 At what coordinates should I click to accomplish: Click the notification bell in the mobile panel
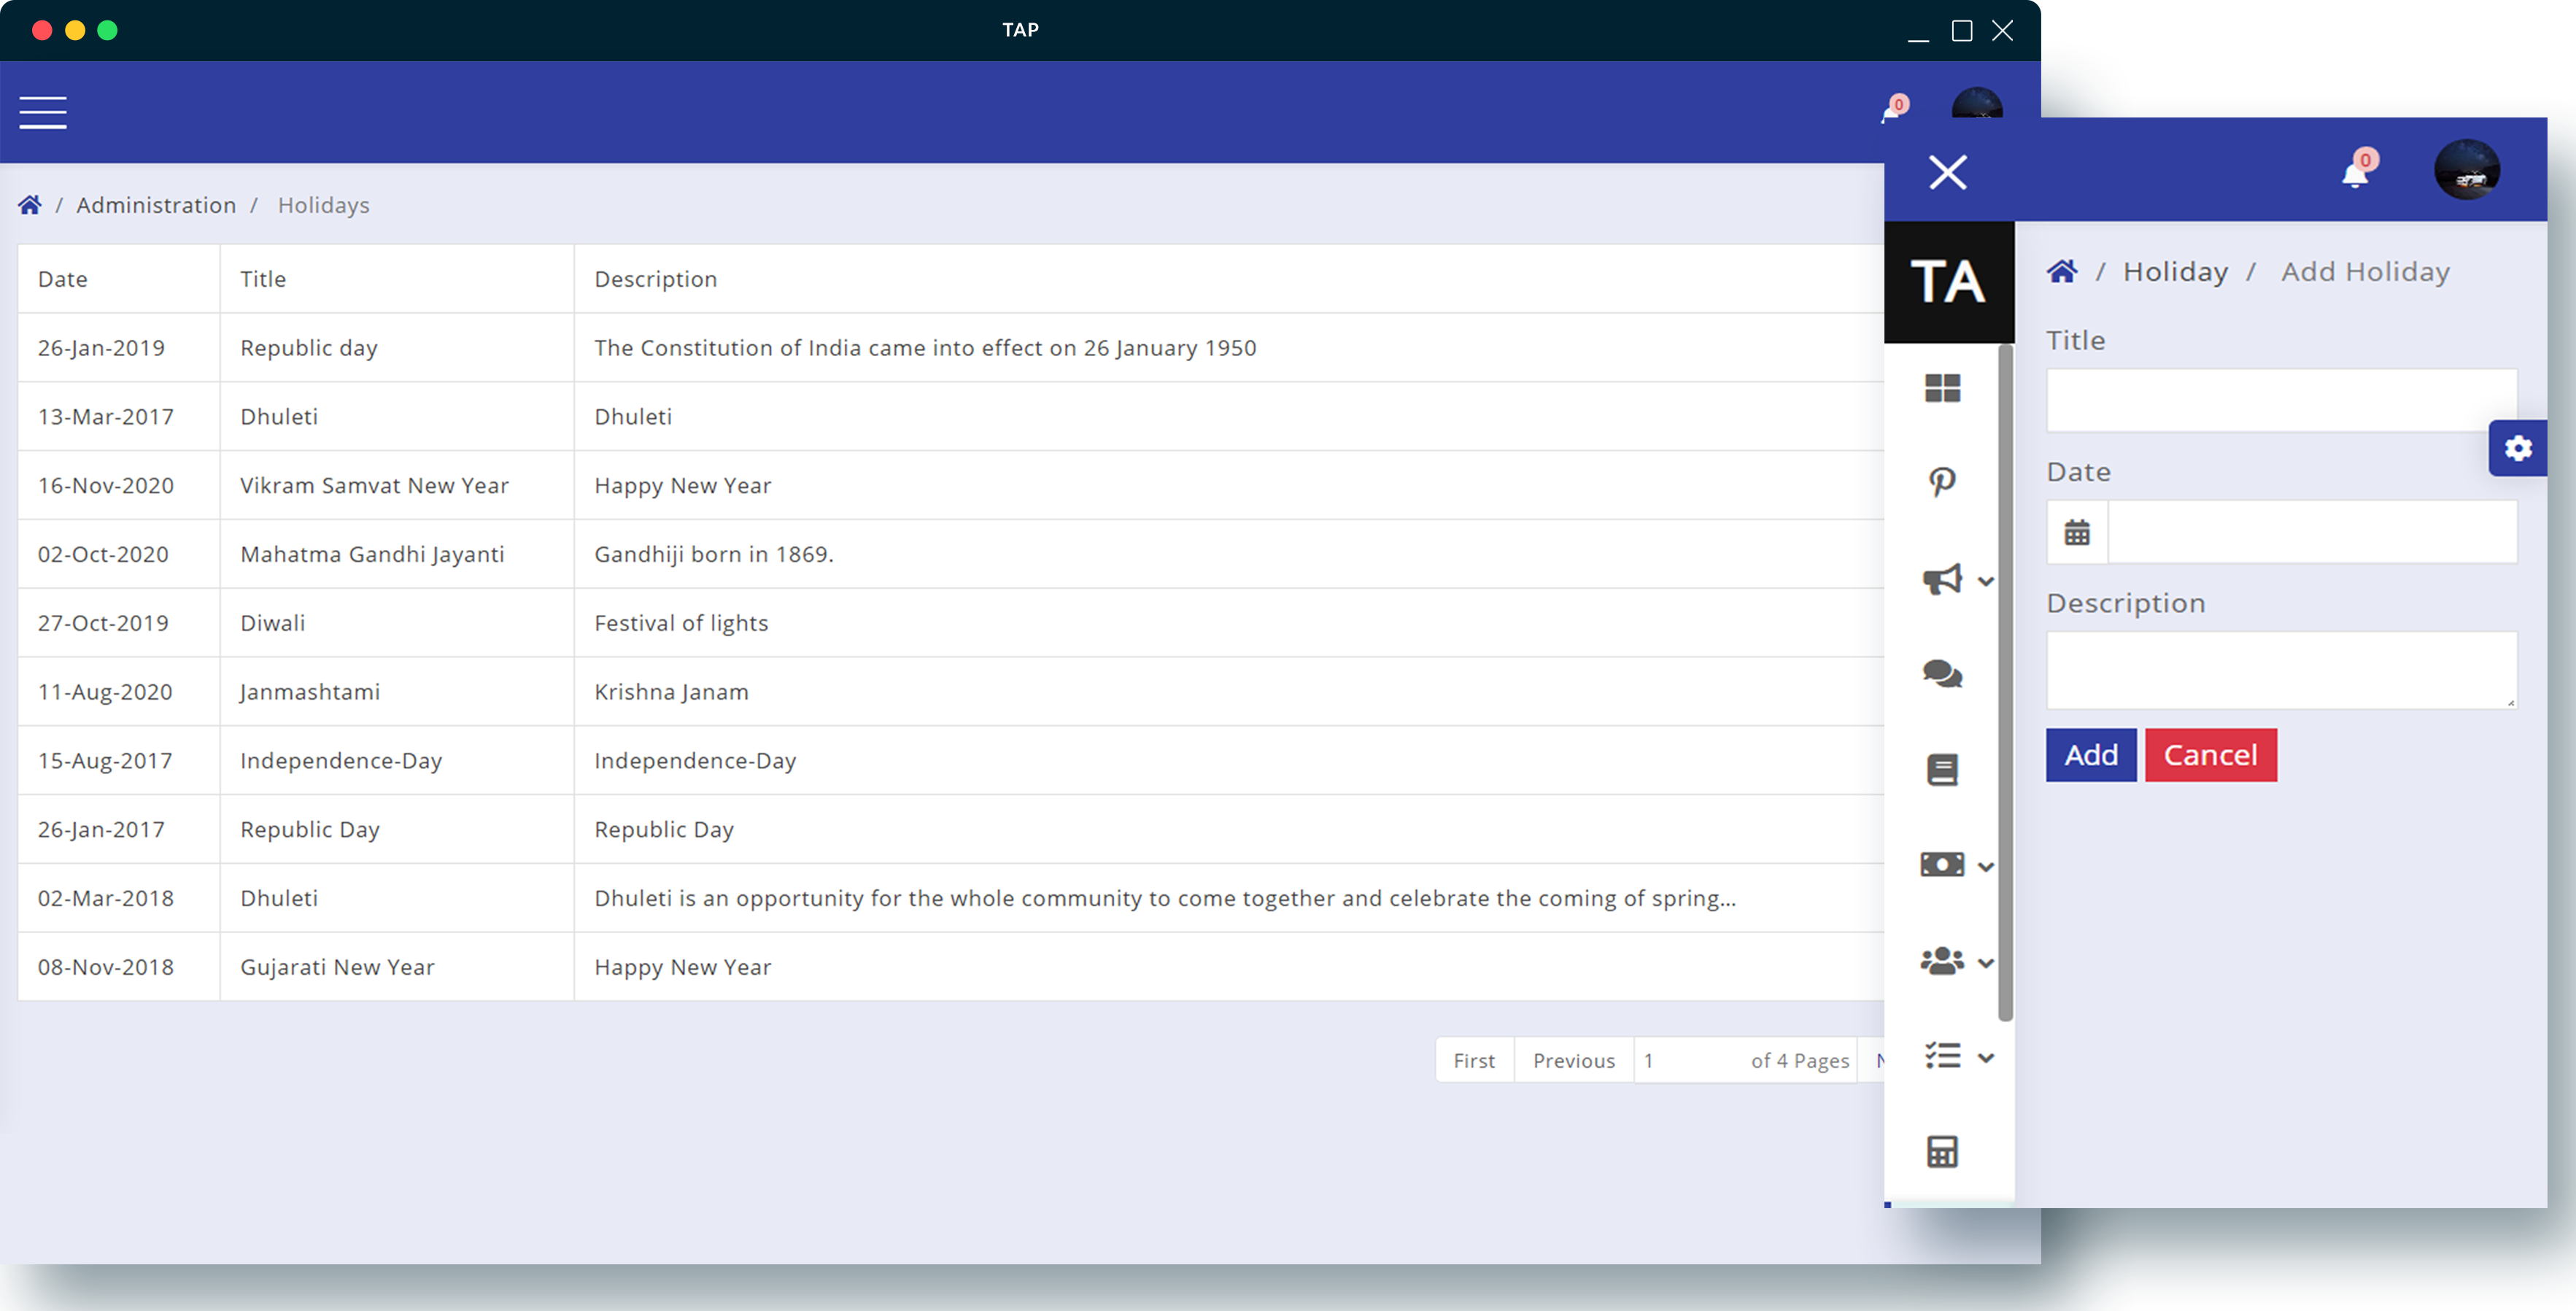tap(2356, 174)
